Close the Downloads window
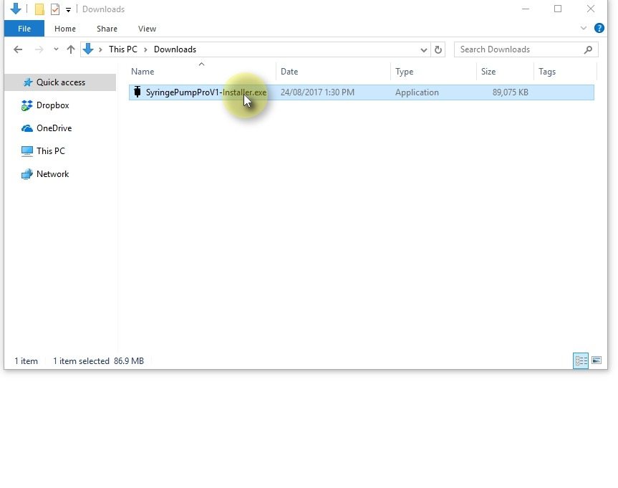Viewport: 618px width, 488px height. (590, 9)
